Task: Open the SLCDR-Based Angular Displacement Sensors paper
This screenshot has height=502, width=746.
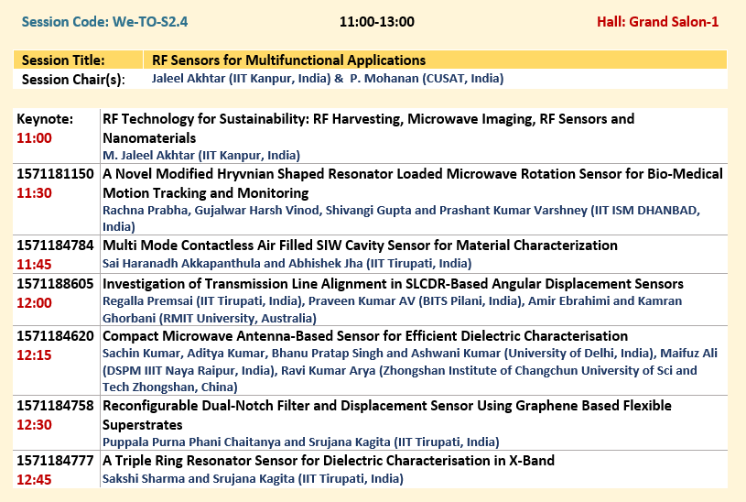Action: point(393,284)
